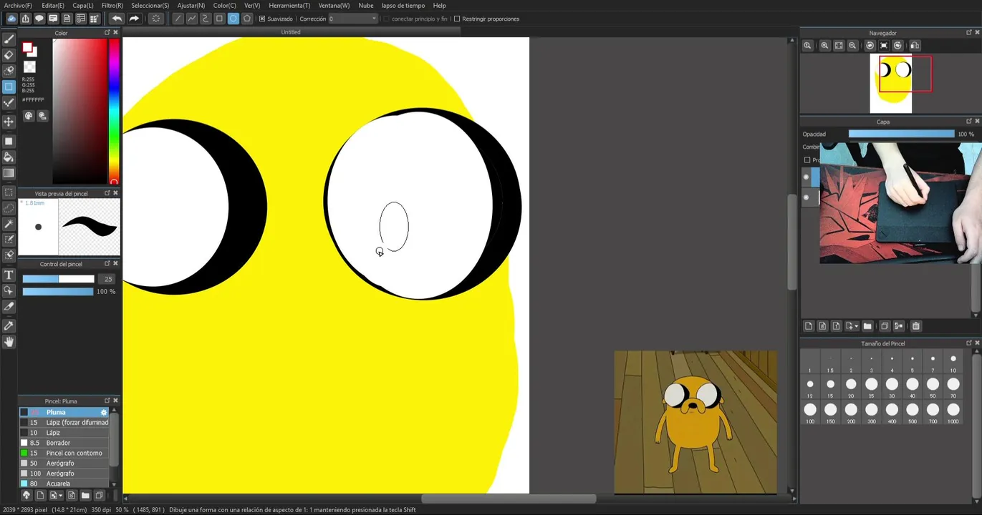
Task: Choose the polygon shape mode
Action: tap(247, 19)
